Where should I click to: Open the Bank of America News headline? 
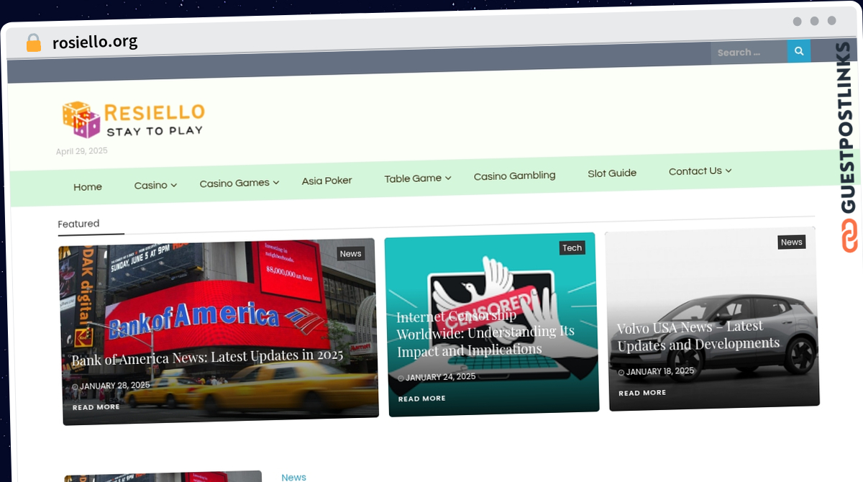coord(207,357)
